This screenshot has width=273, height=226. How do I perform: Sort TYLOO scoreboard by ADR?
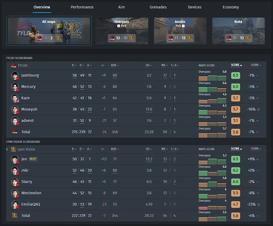coord(115,65)
